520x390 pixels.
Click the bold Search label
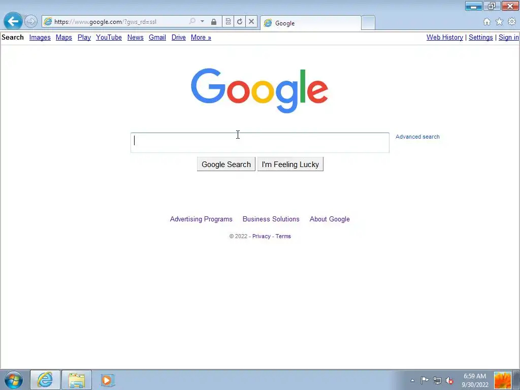point(13,37)
